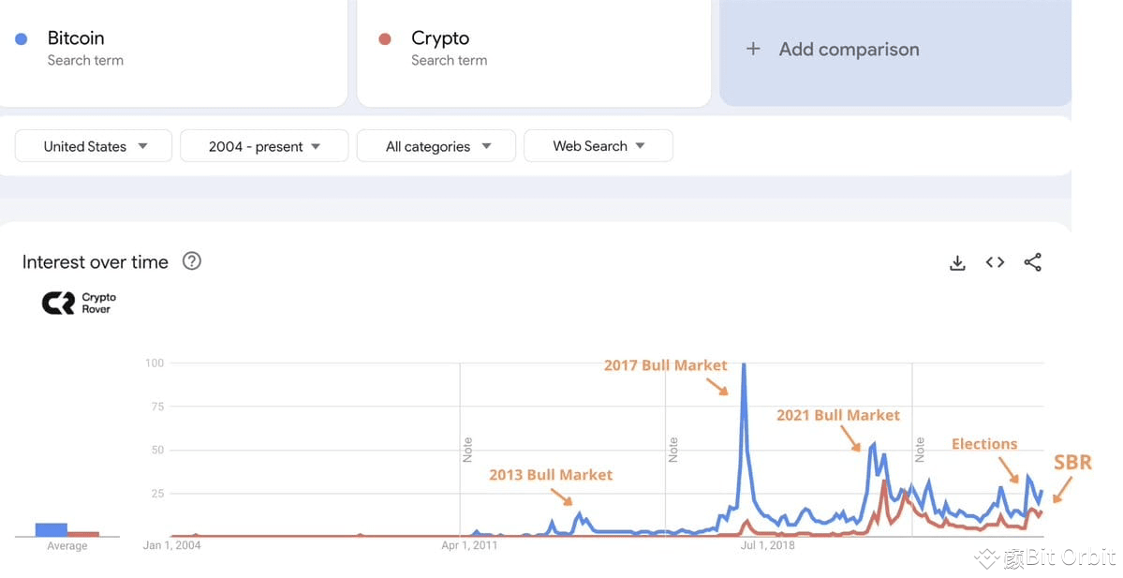Click the Note marker near Apr 2011
The width and height of the screenshot is (1123, 578).
click(467, 449)
